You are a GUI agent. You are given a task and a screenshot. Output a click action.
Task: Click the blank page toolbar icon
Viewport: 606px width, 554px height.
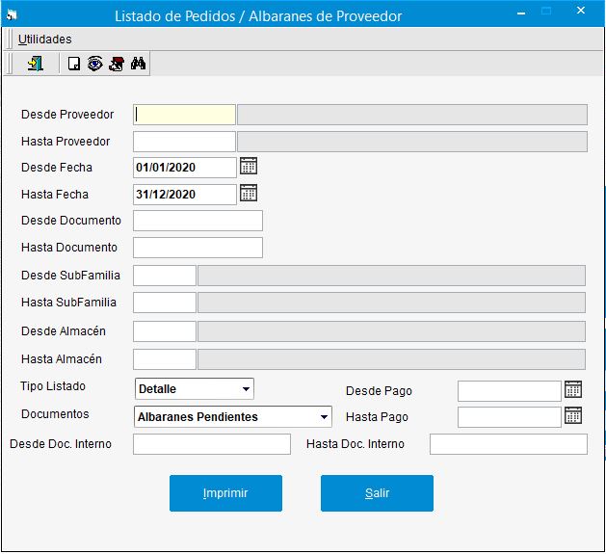coord(74,64)
